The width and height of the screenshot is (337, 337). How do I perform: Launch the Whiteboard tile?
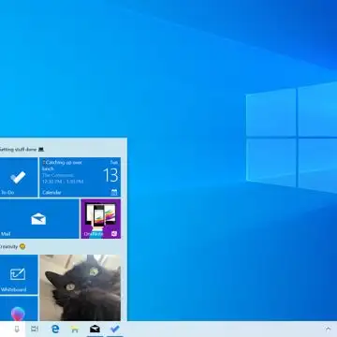pos(19,274)
